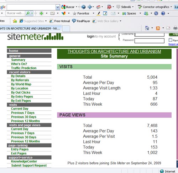View recent visitors By Exit Pages
This screenshot has height=173, width=178.
click(21, 101)
